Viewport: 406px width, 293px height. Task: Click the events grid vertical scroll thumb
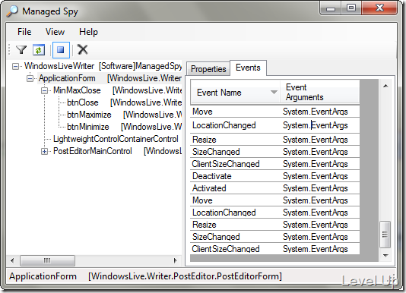click(385, 235)
